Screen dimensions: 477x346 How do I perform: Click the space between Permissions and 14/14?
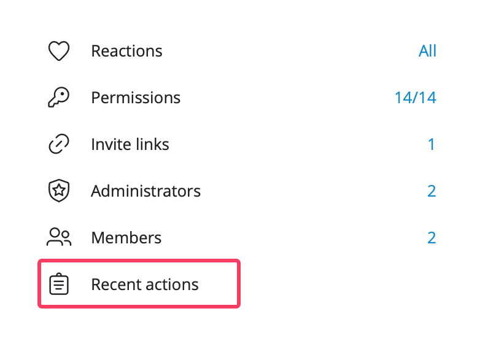point(287,98)
